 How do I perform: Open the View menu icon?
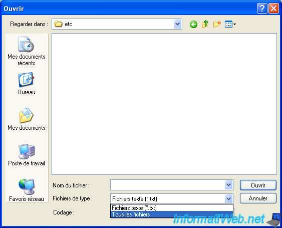click(x=230, y=24)
